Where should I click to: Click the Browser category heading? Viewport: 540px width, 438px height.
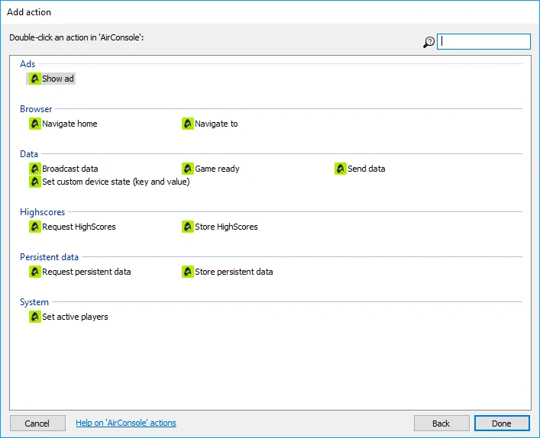click(x=36, y=109)
